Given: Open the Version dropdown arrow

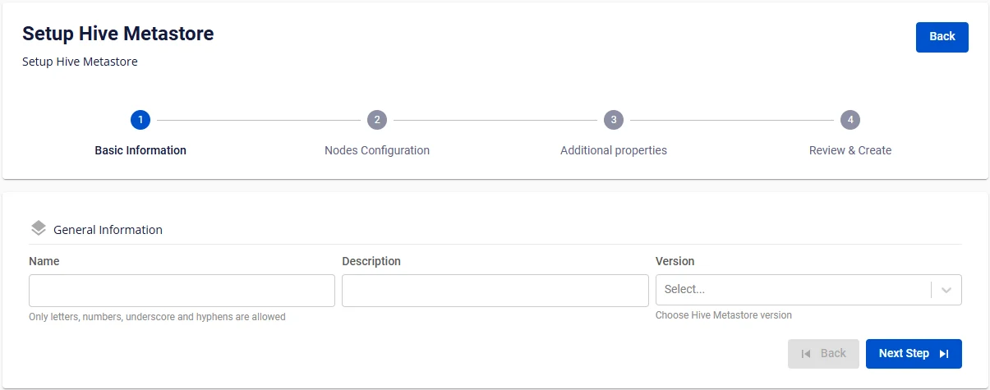Looking at the screenshot, I should (x=946, y=290).
